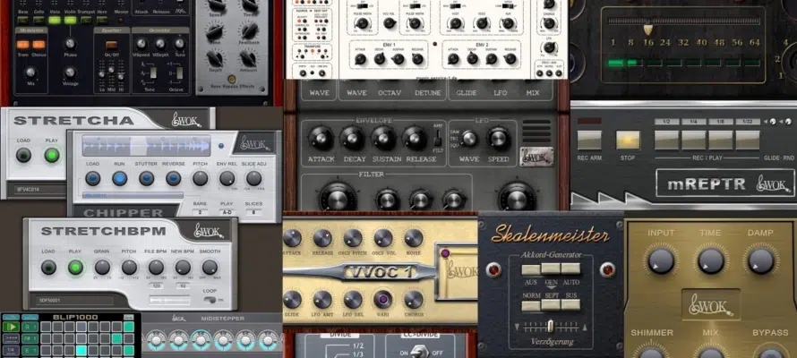Click the lit STOP button on mREPTR
Image resolution: width=797 pixels, height=358 pixels.
point(628,141)
